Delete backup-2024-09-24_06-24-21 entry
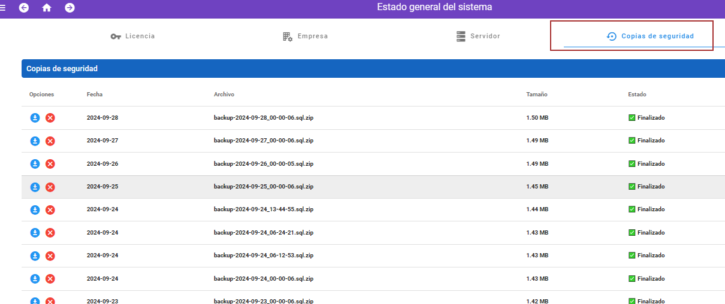Viewport: 725px width, 304px height. (50, 233)
